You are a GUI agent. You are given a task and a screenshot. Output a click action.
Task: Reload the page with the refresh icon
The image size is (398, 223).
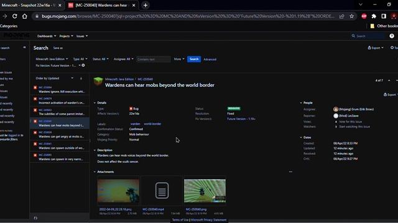point(15,16)
